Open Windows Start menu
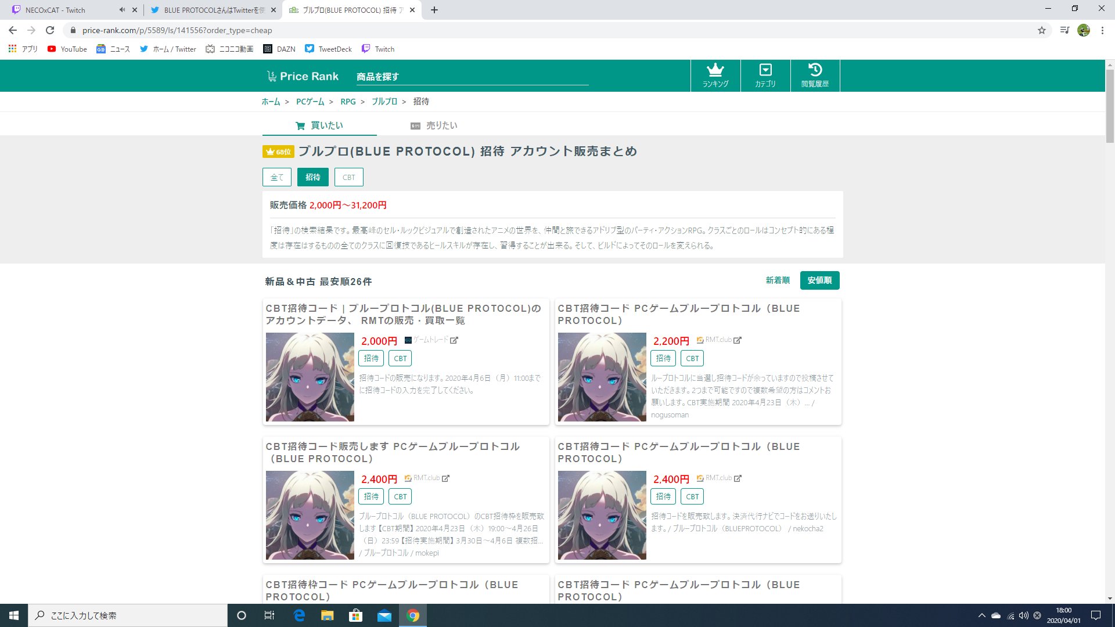Viewport: 1115px width, 627px height. click(x=14, y=615)
